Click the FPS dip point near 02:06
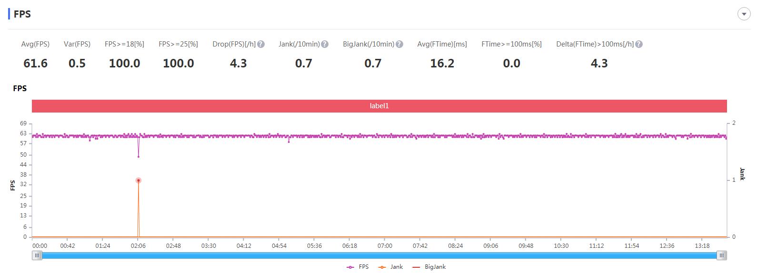This screenshot has height=273, width=757. point(139,156)
